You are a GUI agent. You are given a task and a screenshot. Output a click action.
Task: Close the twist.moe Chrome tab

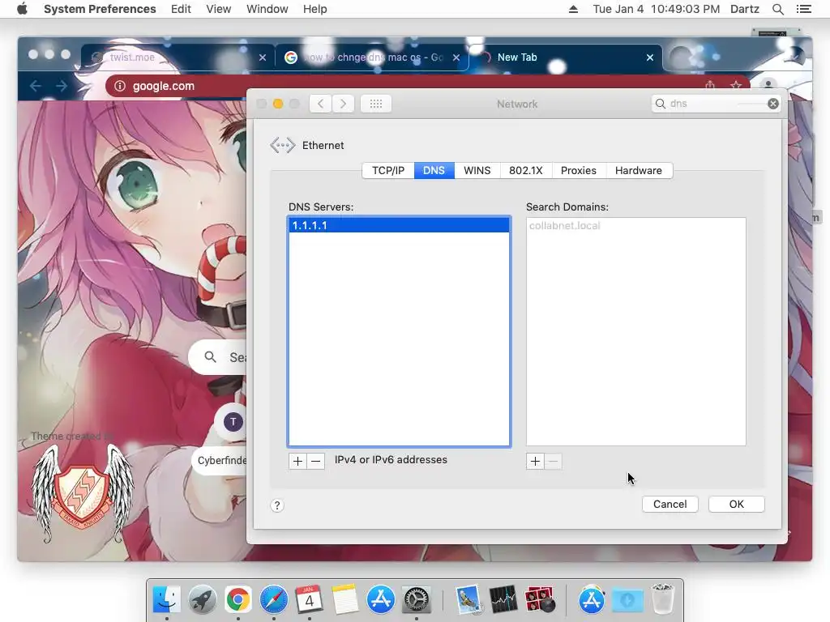[263, 58]
